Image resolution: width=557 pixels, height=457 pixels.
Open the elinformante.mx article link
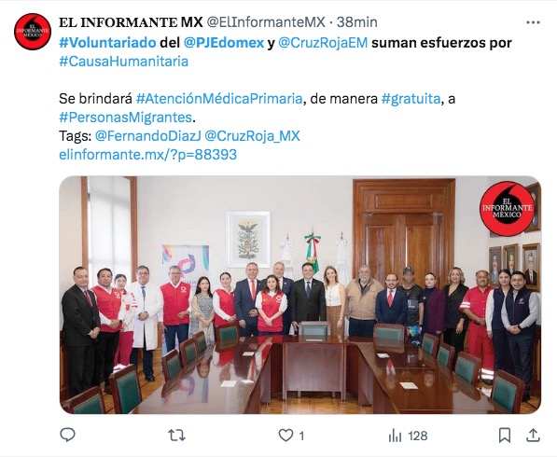[147, 155]
